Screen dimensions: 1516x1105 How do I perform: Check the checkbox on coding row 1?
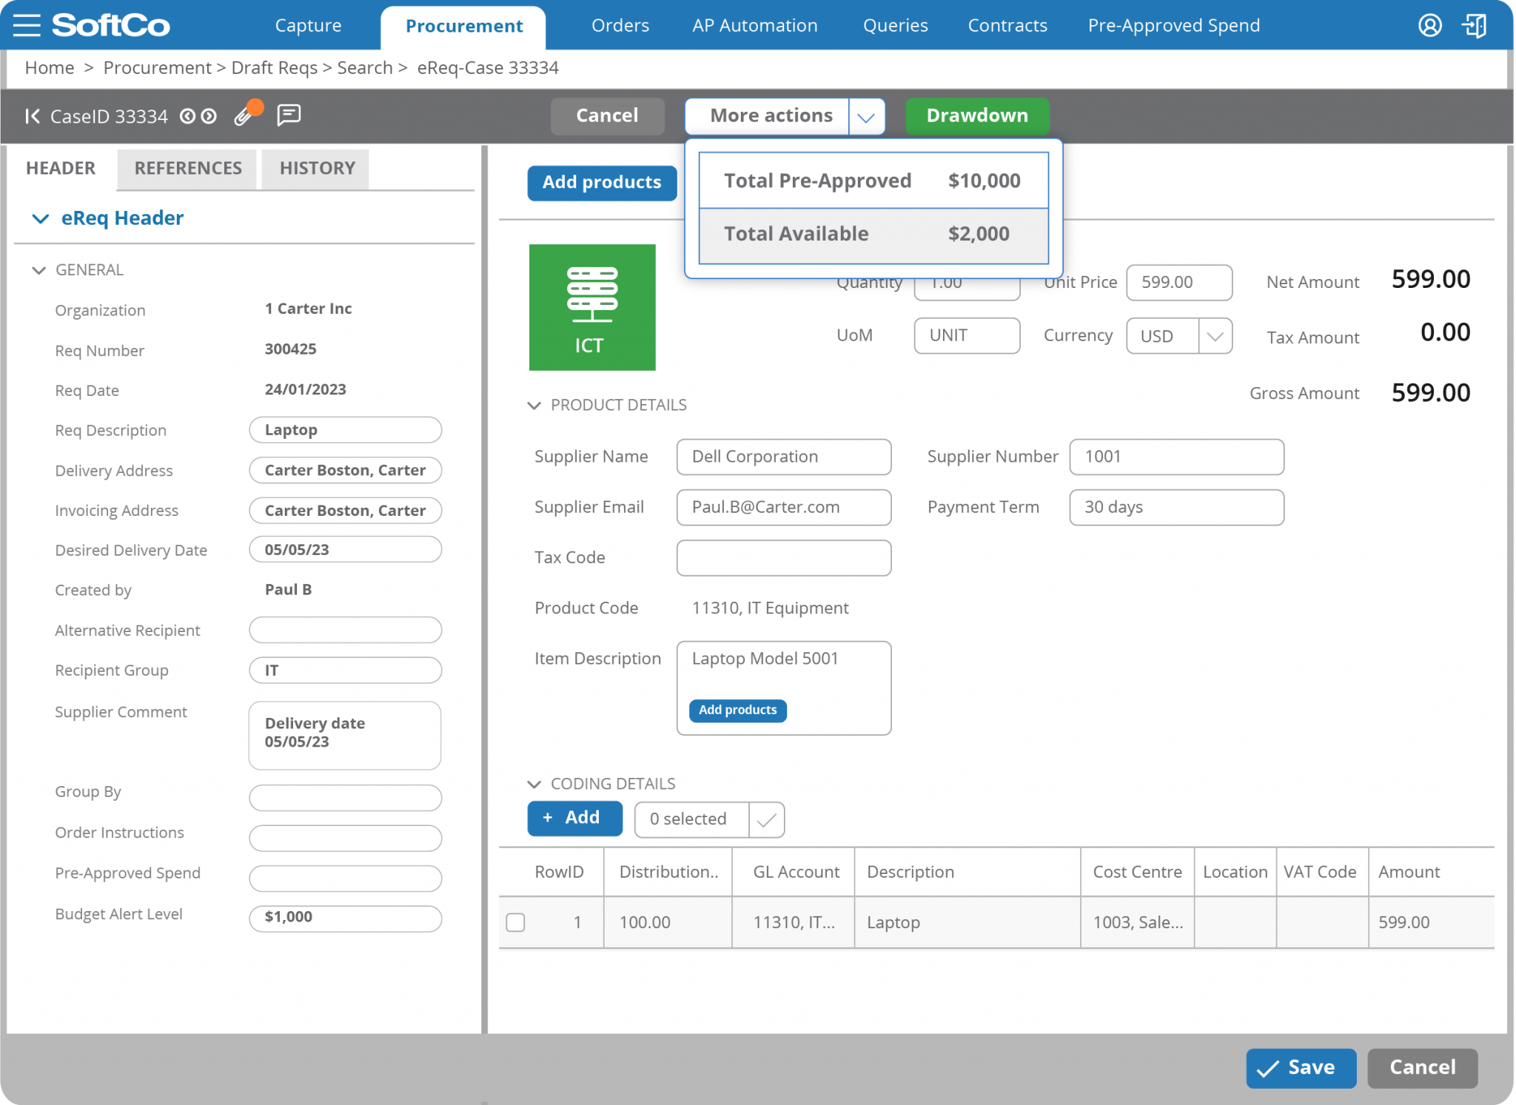coord(515,922)
